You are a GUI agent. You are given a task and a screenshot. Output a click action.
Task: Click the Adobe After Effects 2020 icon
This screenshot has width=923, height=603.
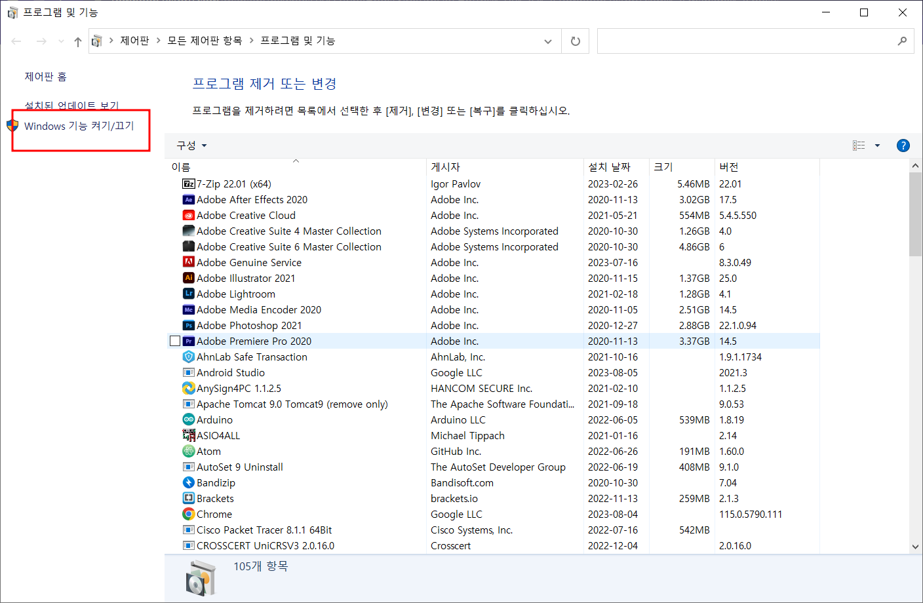pyautogui.click(x=189, y=199)
